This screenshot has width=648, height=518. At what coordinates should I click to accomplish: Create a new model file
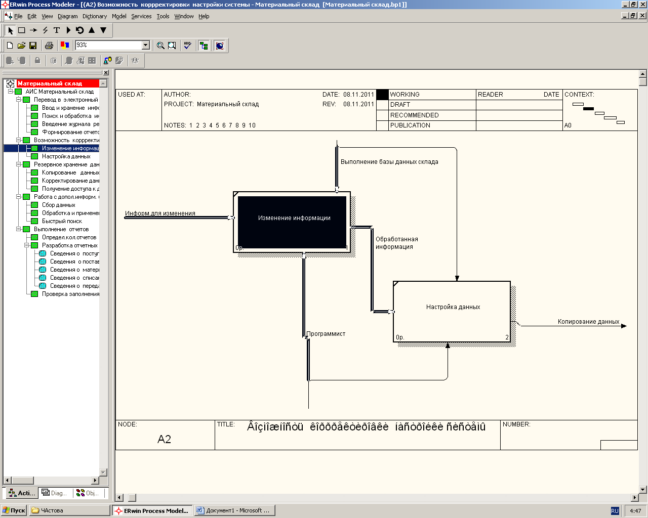click(x=10, y=46)
